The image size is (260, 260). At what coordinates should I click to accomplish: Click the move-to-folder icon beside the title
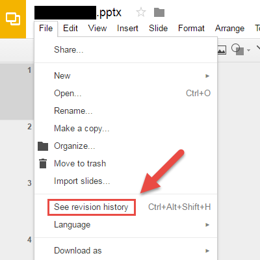pyautogui.click(x=159, y=12)
